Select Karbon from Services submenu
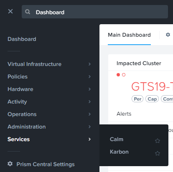Screen dimensions: 173x172 coord(119,152)
